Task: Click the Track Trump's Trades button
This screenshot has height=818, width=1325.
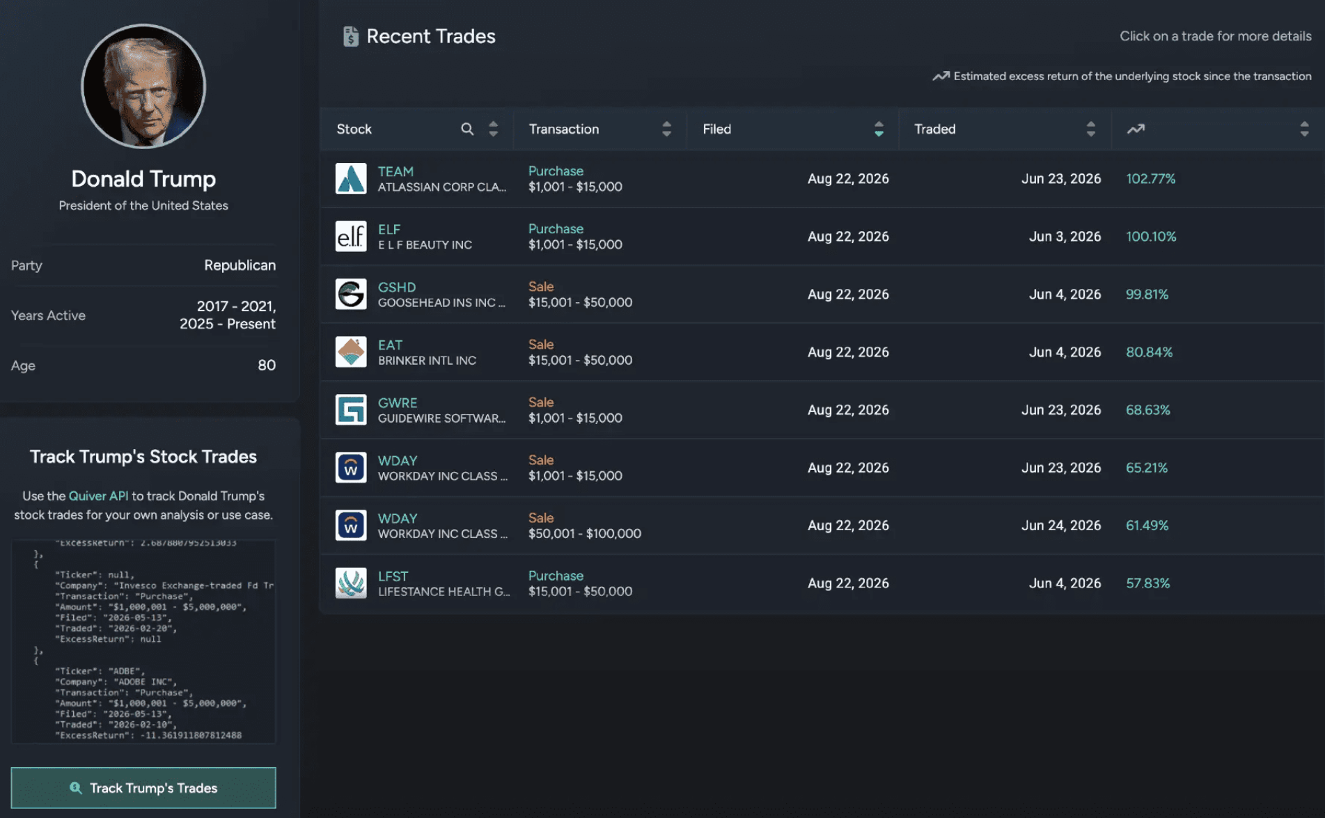Action: (x=143, y=787)
